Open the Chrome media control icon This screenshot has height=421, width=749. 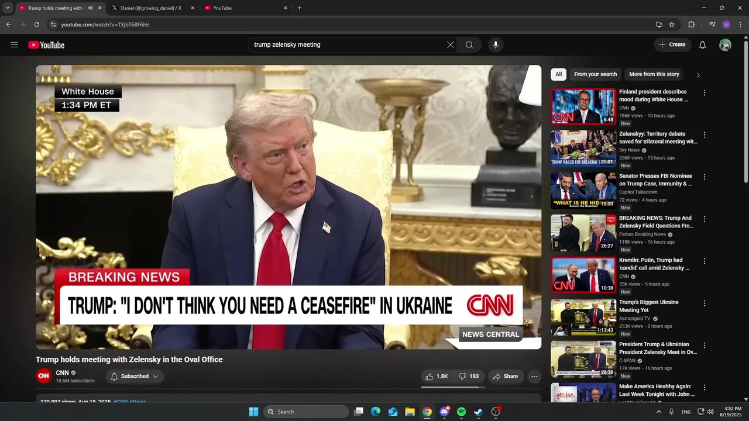(x=712, y=25)
